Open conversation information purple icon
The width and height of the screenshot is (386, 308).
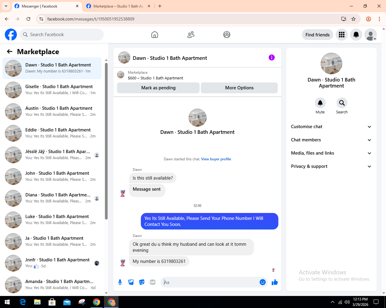click(272, 57)
